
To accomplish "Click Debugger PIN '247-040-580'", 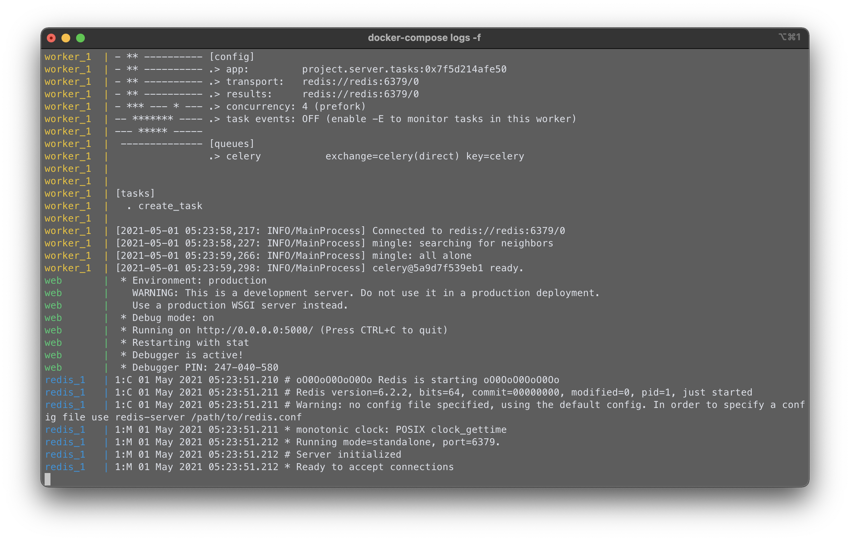I will (246, 368).
